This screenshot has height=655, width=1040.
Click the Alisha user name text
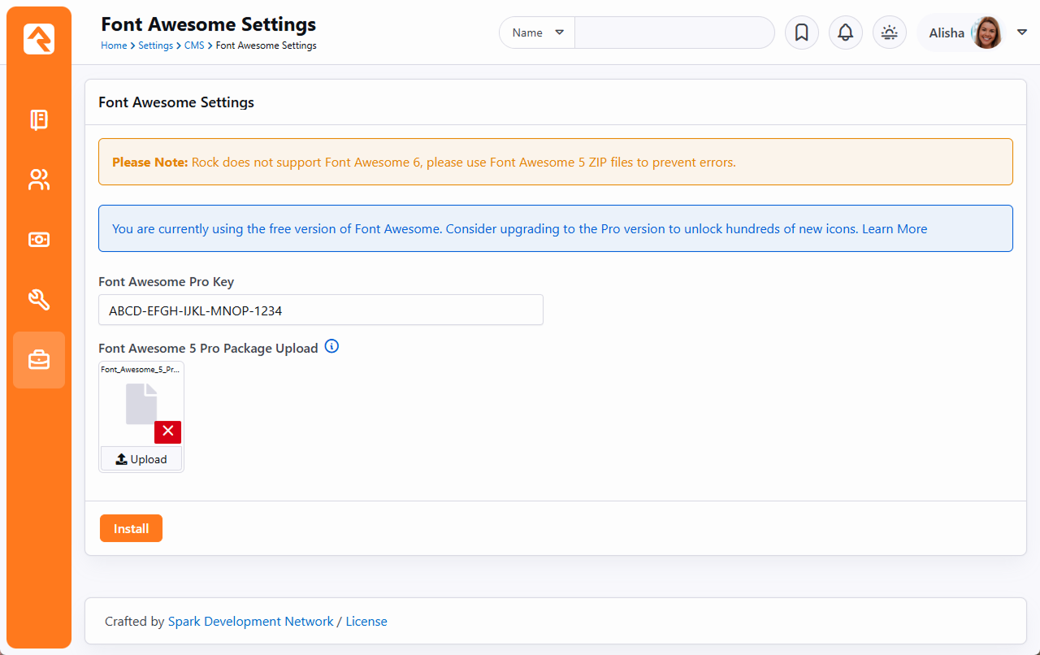click(947, 33)
